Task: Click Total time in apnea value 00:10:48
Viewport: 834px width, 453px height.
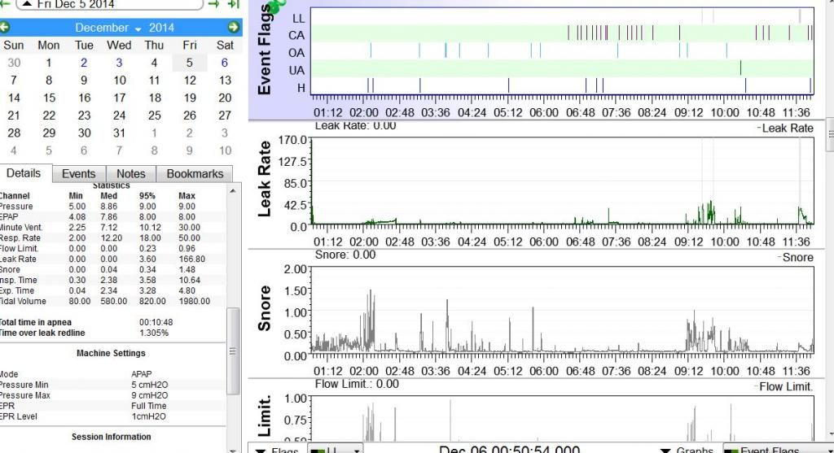Action: pos(156,322)
